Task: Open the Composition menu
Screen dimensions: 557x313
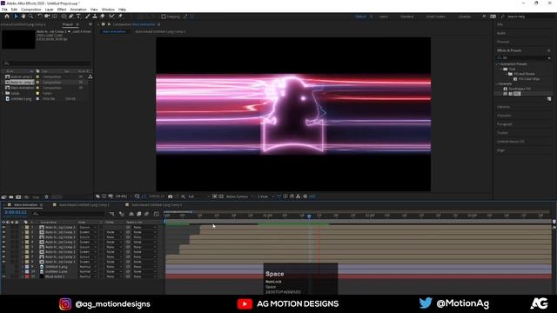Action: click(x=31, y=10)
